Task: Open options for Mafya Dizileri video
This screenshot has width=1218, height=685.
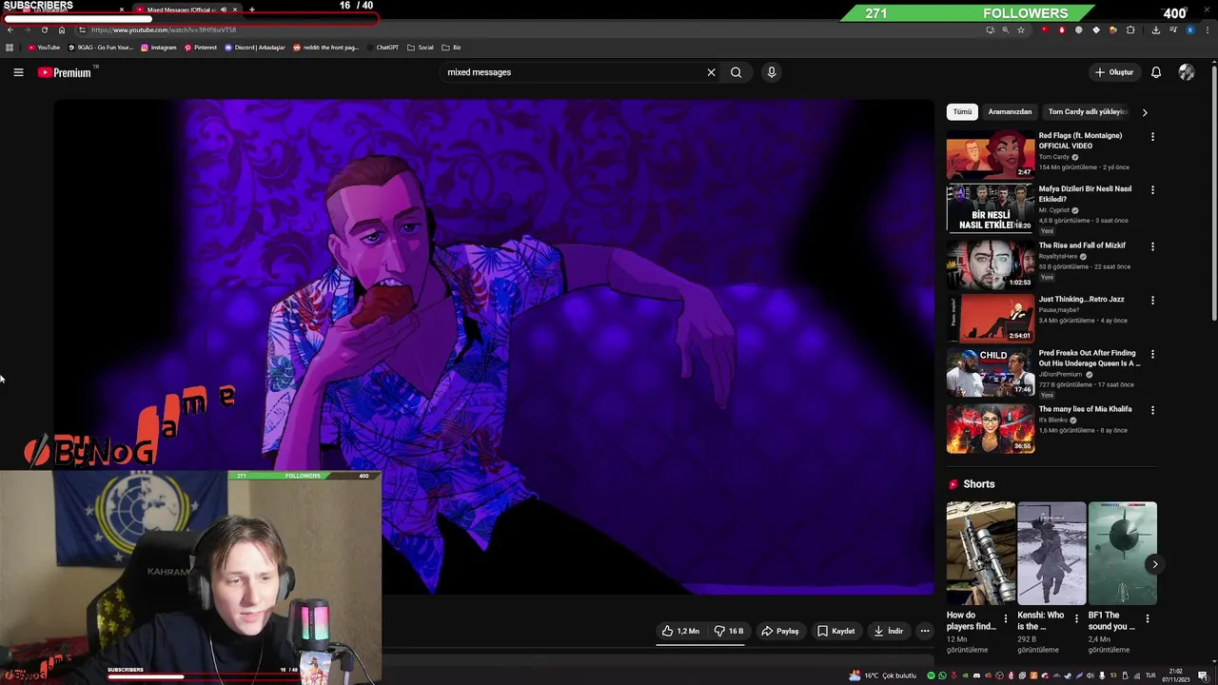Action: pos(1152,190)
